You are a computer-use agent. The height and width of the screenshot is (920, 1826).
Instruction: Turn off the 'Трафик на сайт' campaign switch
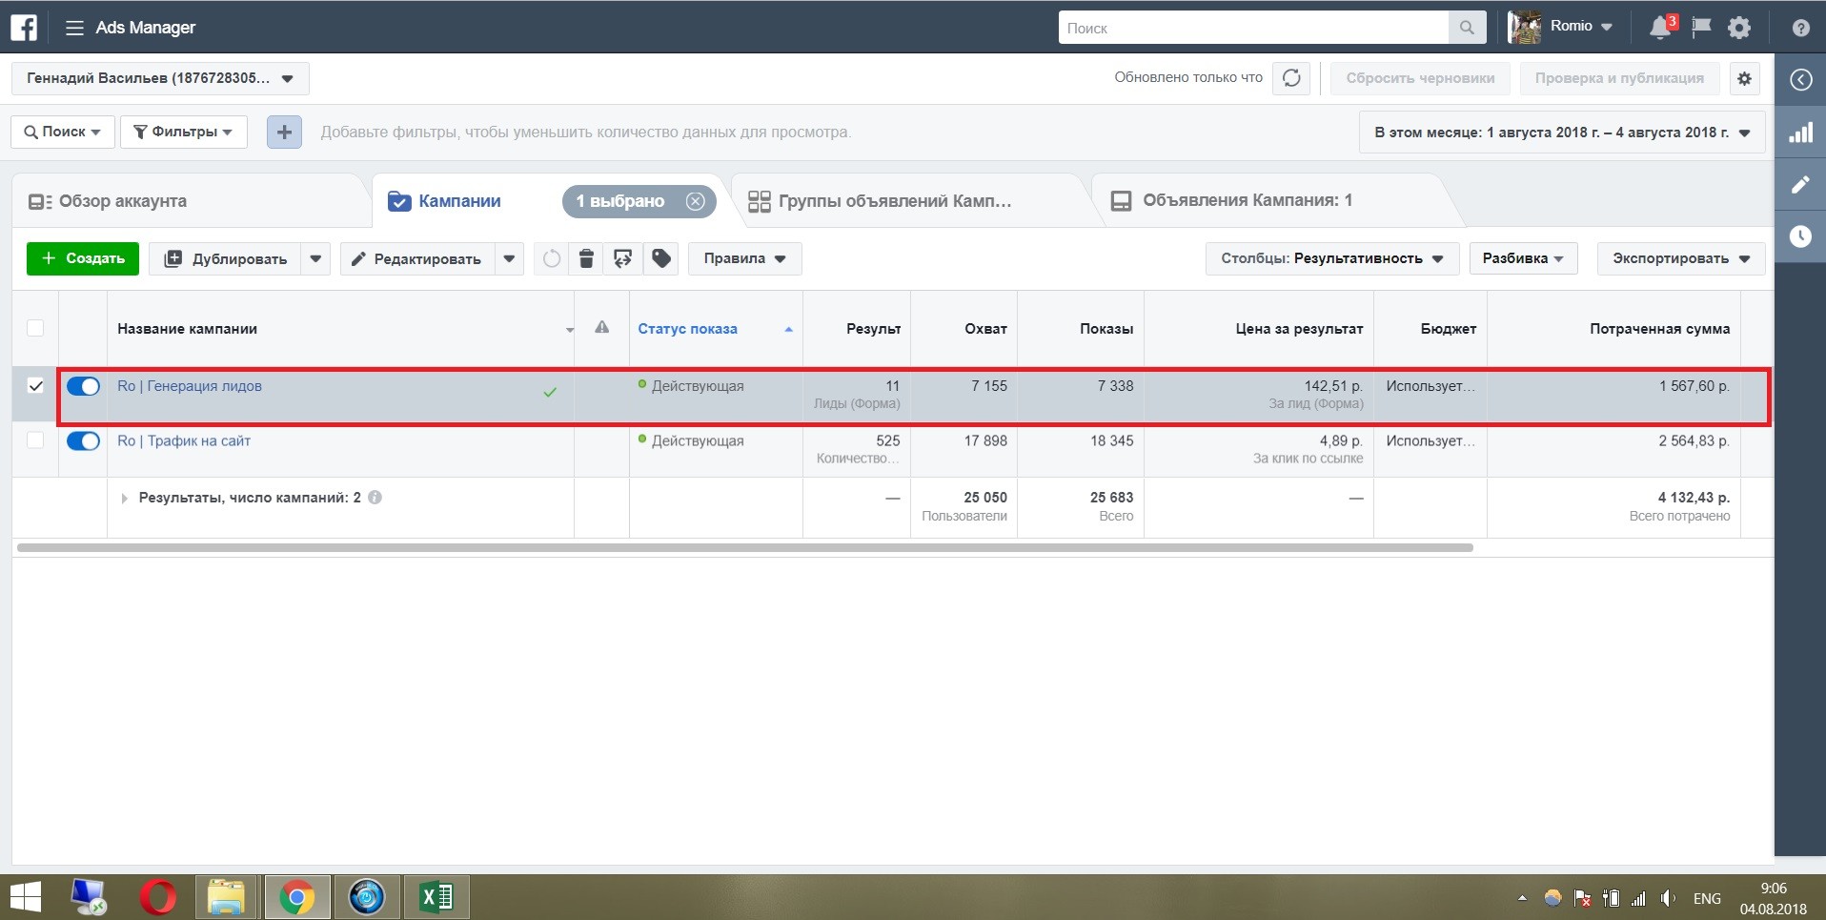[x=83, y=441]
